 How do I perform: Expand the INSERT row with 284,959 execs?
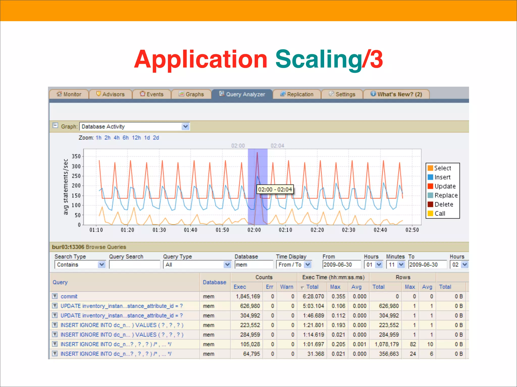tap(55, 334)
